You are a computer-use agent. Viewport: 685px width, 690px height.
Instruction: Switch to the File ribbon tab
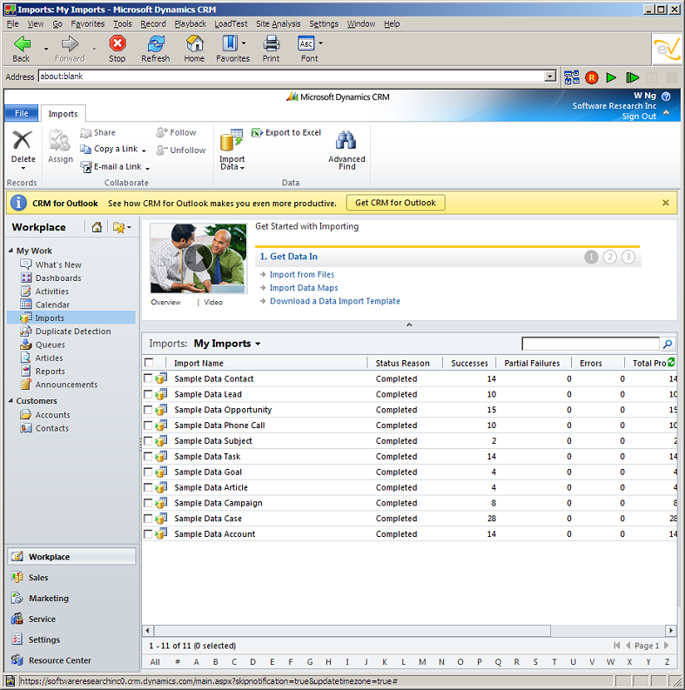point(21,113)
